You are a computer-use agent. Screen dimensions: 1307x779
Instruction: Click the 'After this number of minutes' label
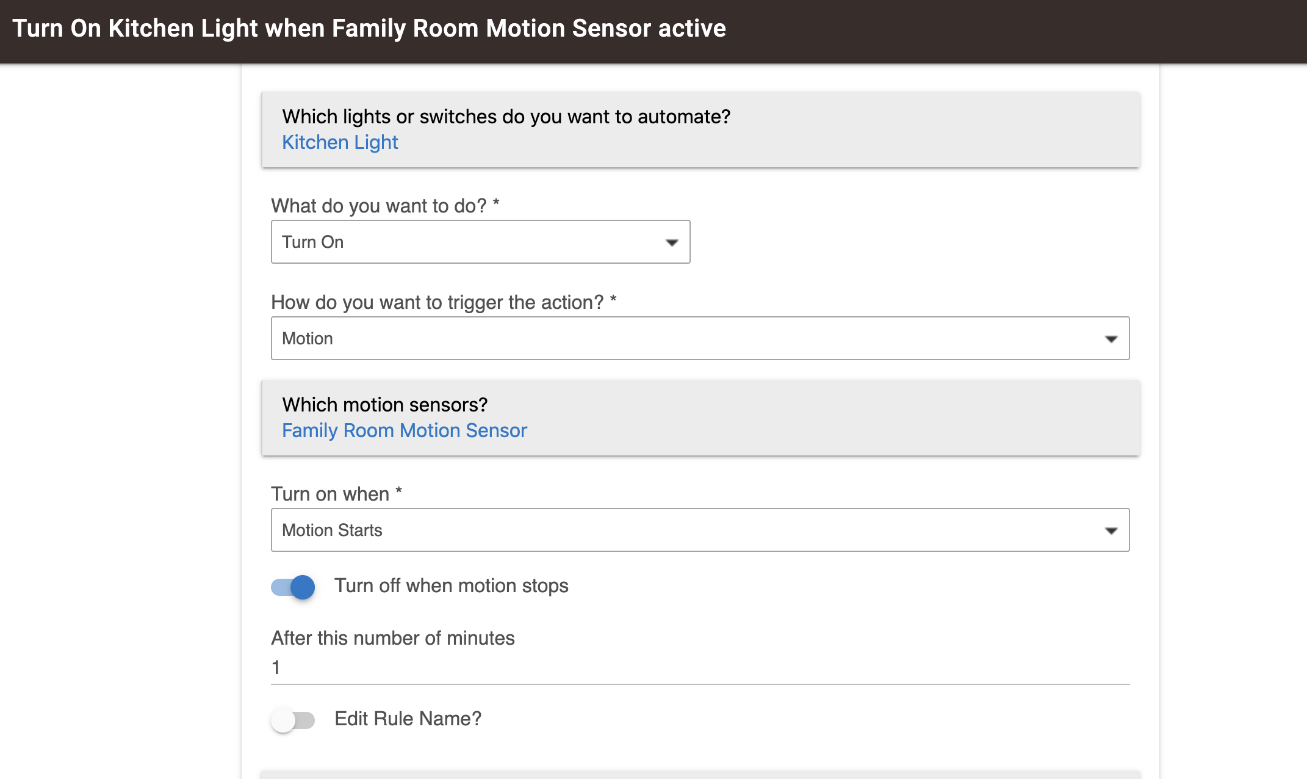coord(393,638)
